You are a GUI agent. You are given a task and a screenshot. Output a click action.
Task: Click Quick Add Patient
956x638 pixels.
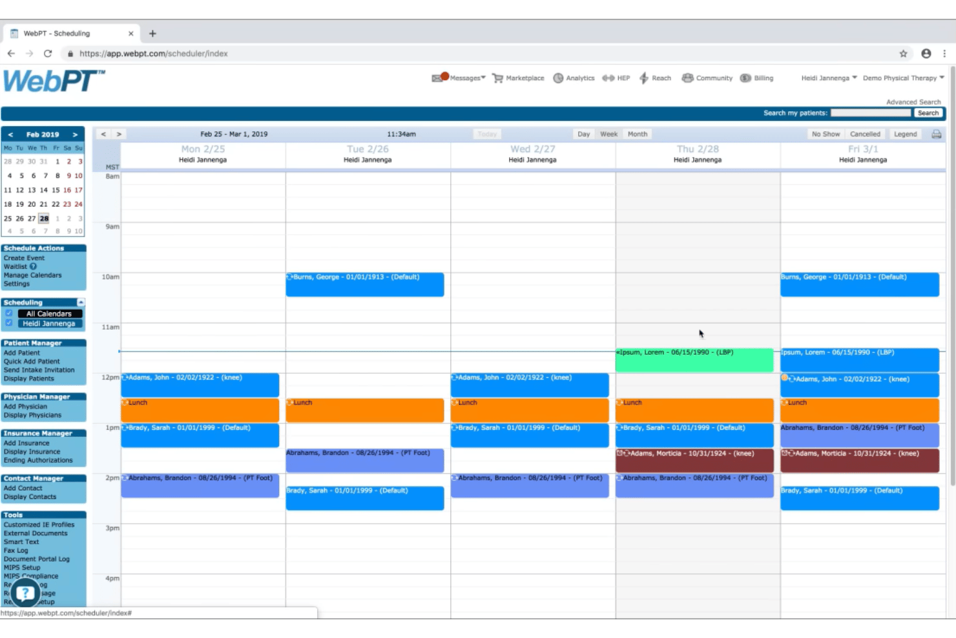32,361
